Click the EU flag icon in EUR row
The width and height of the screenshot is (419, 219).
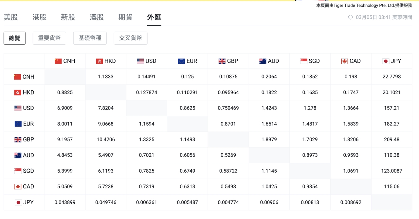(x=18, y=124)
